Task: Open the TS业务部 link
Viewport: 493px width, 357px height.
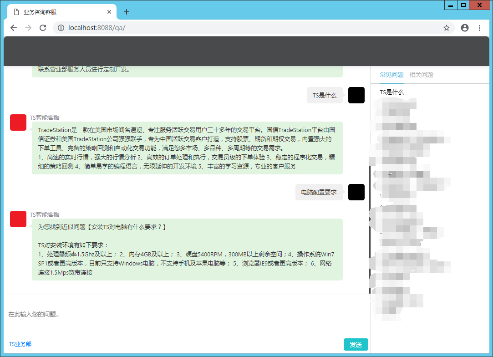Action: tap(20, 344)
